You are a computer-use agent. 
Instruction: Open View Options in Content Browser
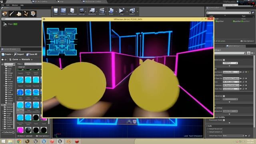42,136
